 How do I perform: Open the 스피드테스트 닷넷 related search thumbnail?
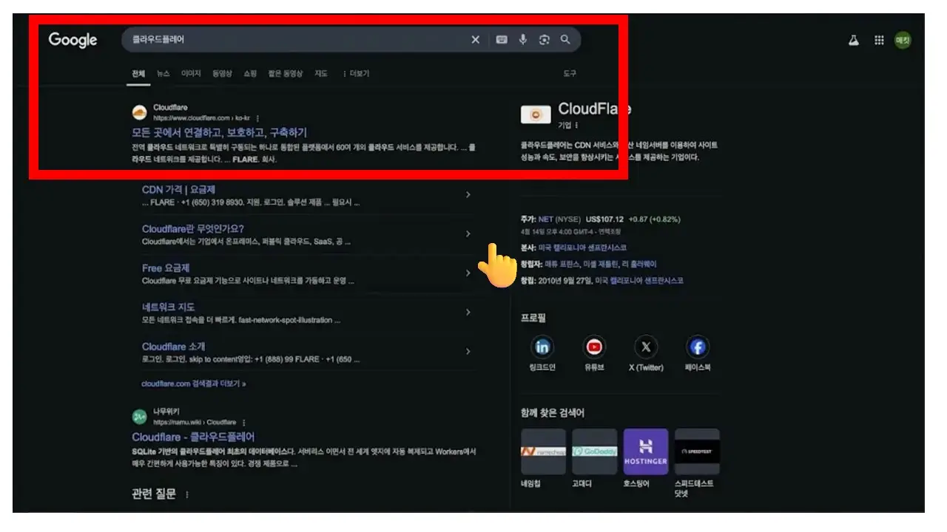click(x=697, y=451)
